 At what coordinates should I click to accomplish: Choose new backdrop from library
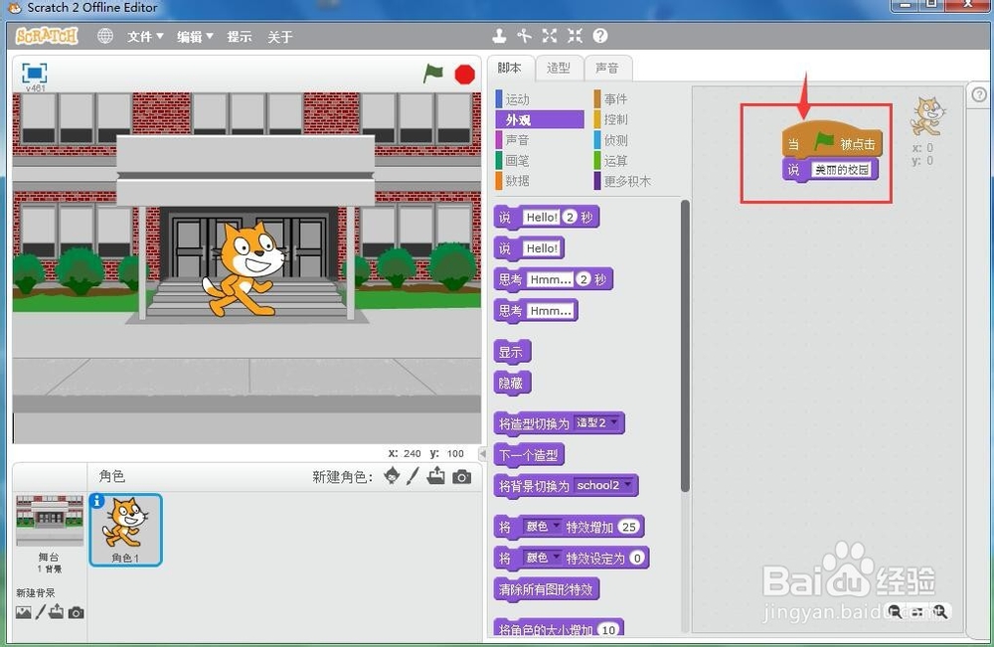click(x=24, y=613)
